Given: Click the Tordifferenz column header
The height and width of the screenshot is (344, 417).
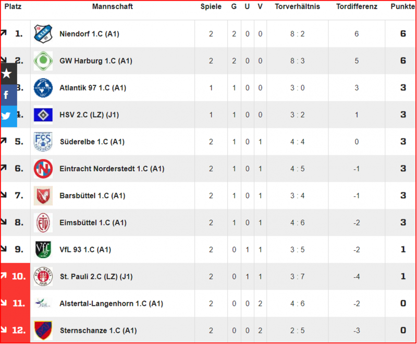Looking at the screenshot, I should pyautogui.click(x=357, y=7).
